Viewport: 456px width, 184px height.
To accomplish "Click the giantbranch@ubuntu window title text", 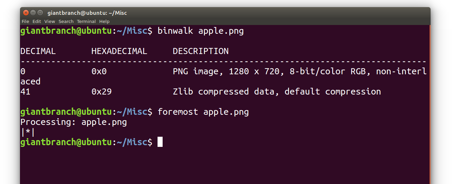I will 87,13.
